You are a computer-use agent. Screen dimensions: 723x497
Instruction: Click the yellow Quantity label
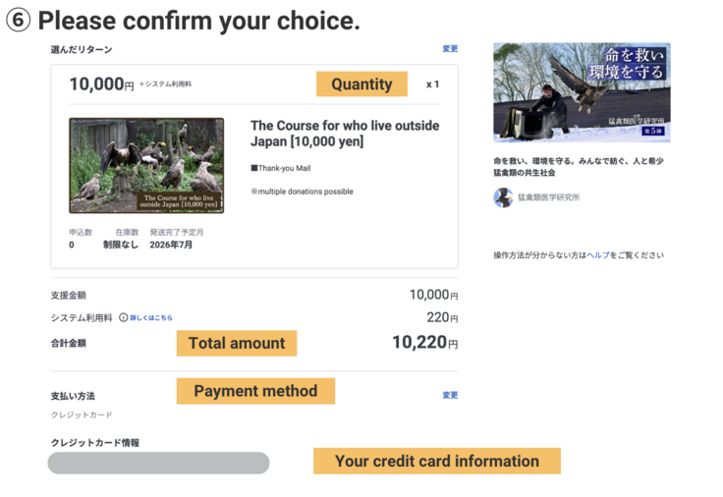pos(361,84)
